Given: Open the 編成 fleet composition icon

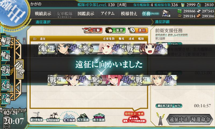Looking at the screenshot, I should click(x=6, y=41).
